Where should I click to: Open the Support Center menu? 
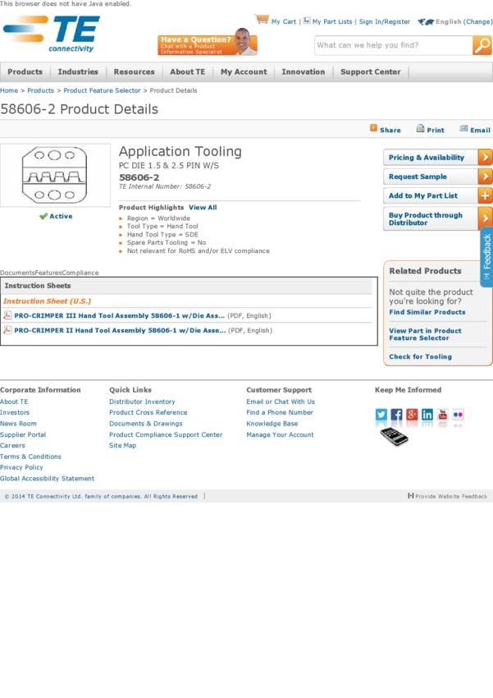coord(370,72)
